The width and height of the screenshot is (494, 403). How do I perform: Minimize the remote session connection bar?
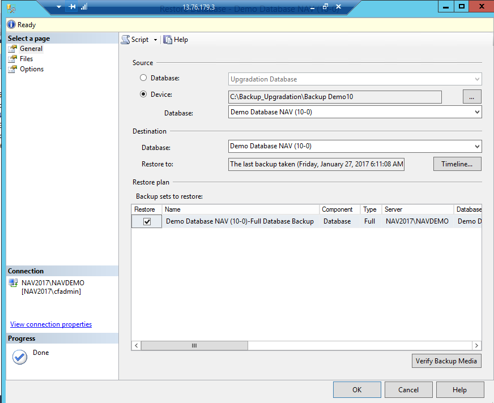pos(312,8)
